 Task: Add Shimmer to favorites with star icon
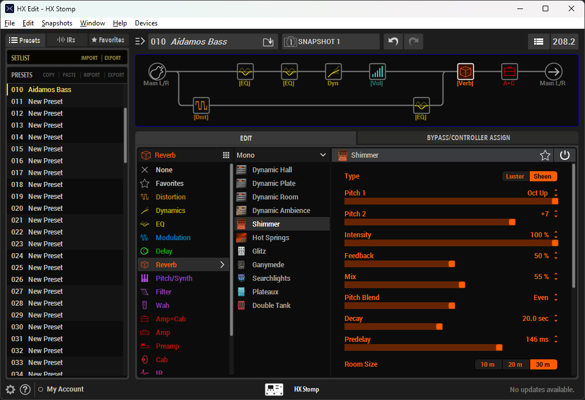pyautogui.click(x=545, y=155)
